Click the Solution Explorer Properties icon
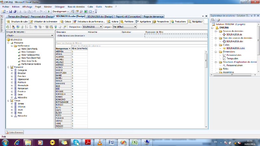Screen dimensions: 260x146 tap(213, 20)
